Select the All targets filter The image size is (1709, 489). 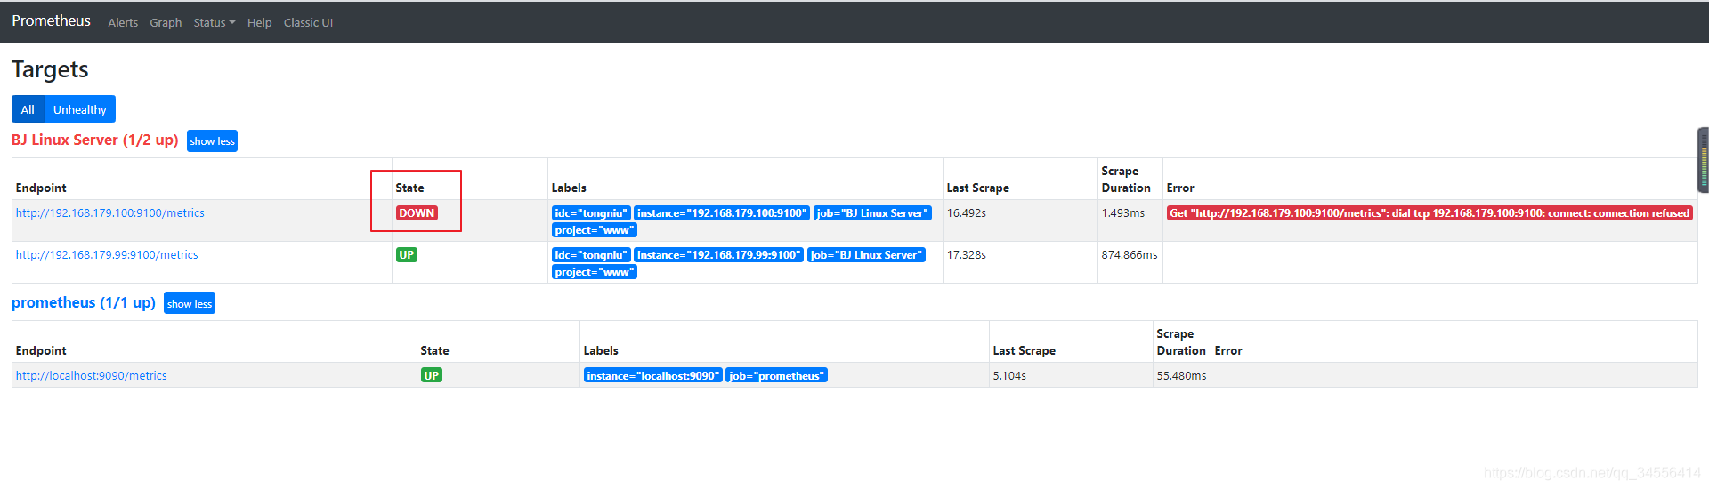point(28,109)
